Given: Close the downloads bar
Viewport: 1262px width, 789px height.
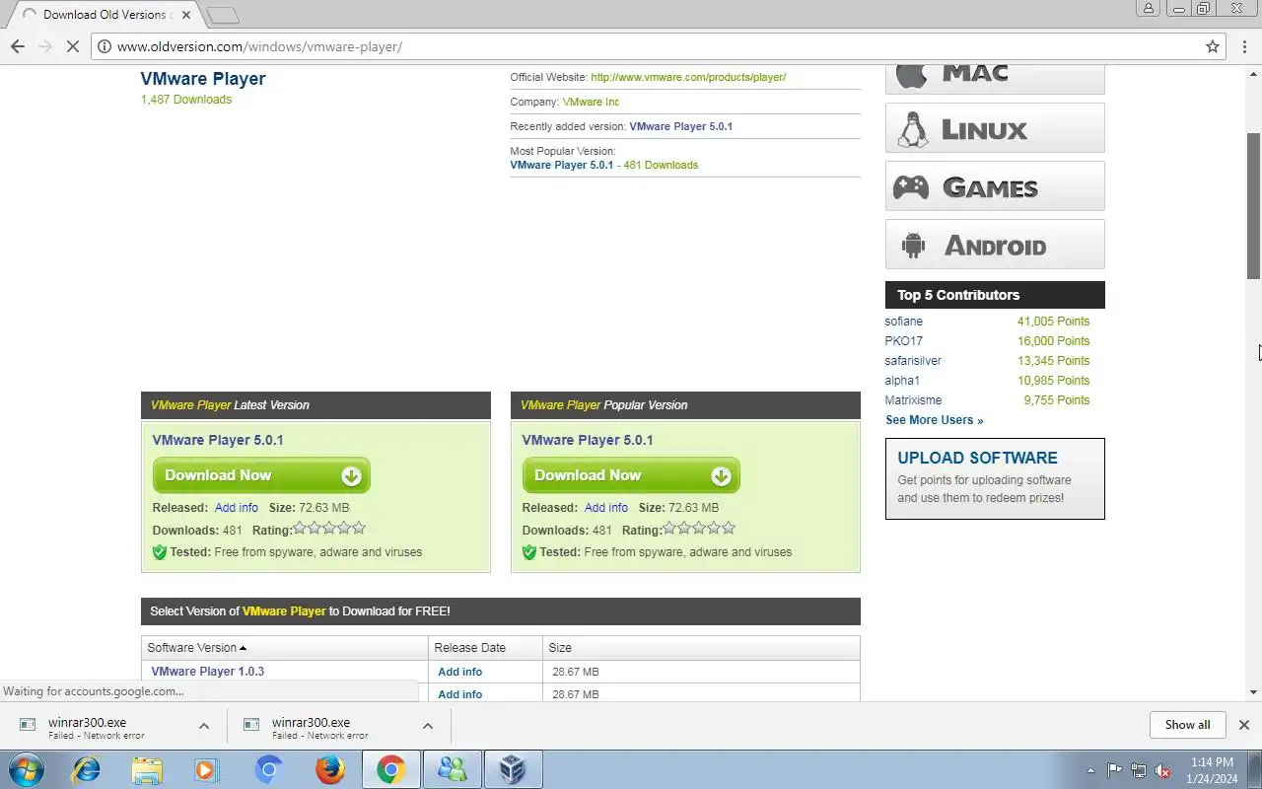Looking at the screenshot, I should (x=1243, y=725).
